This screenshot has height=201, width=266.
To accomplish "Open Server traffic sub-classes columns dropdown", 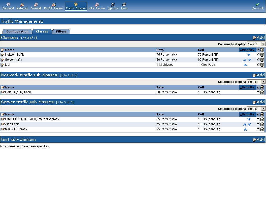I will (x=256, y=109).
